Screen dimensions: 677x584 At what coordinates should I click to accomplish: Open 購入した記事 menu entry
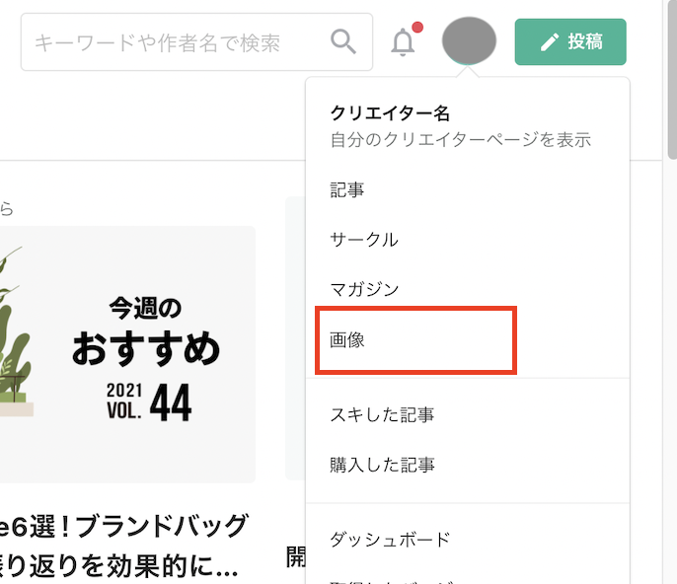pyautogui.click(x=382, y=465)
